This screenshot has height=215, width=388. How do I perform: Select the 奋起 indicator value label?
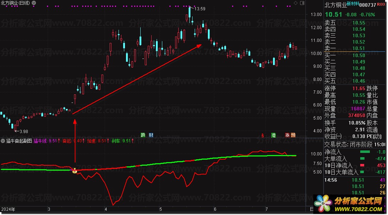(x=73, y=141)
